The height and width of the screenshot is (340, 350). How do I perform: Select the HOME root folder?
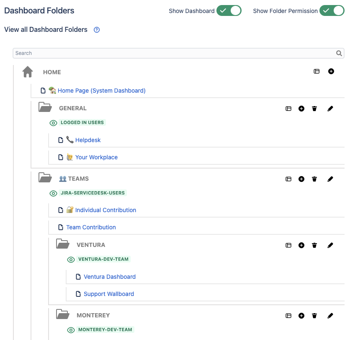(x=52, y=72)
